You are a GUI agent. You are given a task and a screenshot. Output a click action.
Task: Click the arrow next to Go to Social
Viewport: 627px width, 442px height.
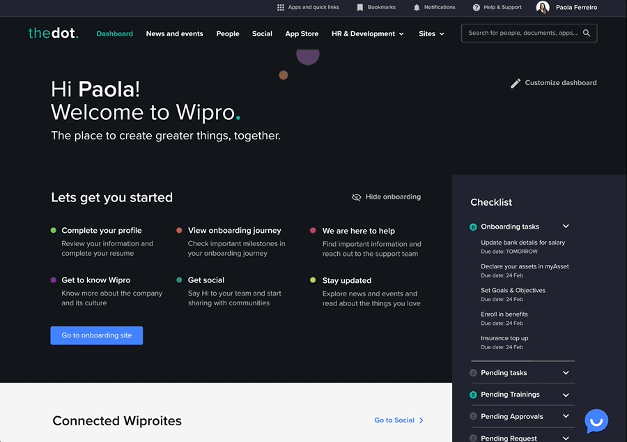click(x=421, y=420)
